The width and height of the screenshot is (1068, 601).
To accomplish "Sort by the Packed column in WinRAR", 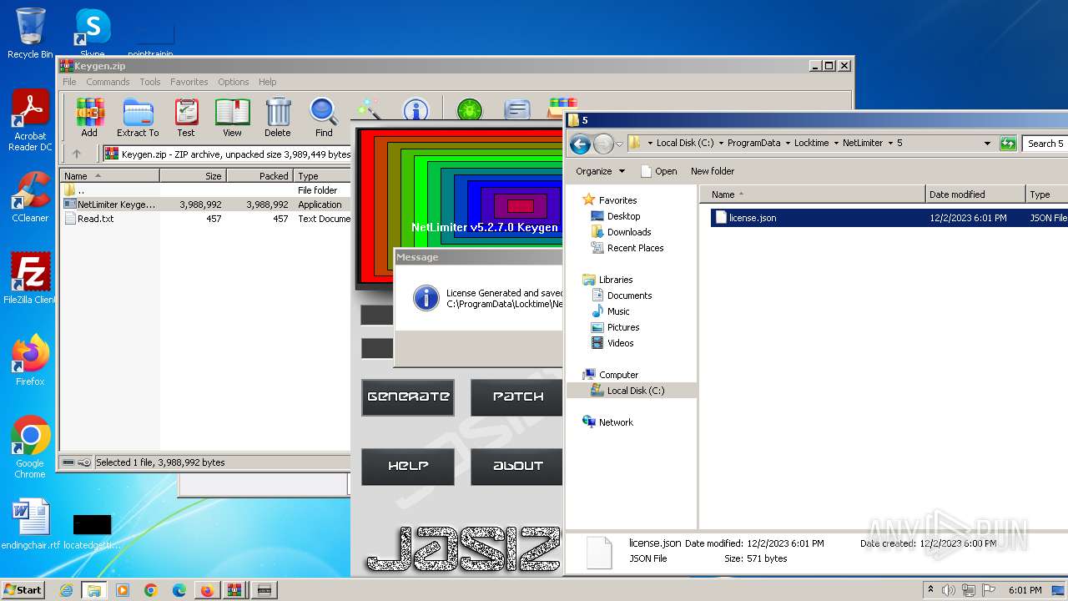I will 260,176.
